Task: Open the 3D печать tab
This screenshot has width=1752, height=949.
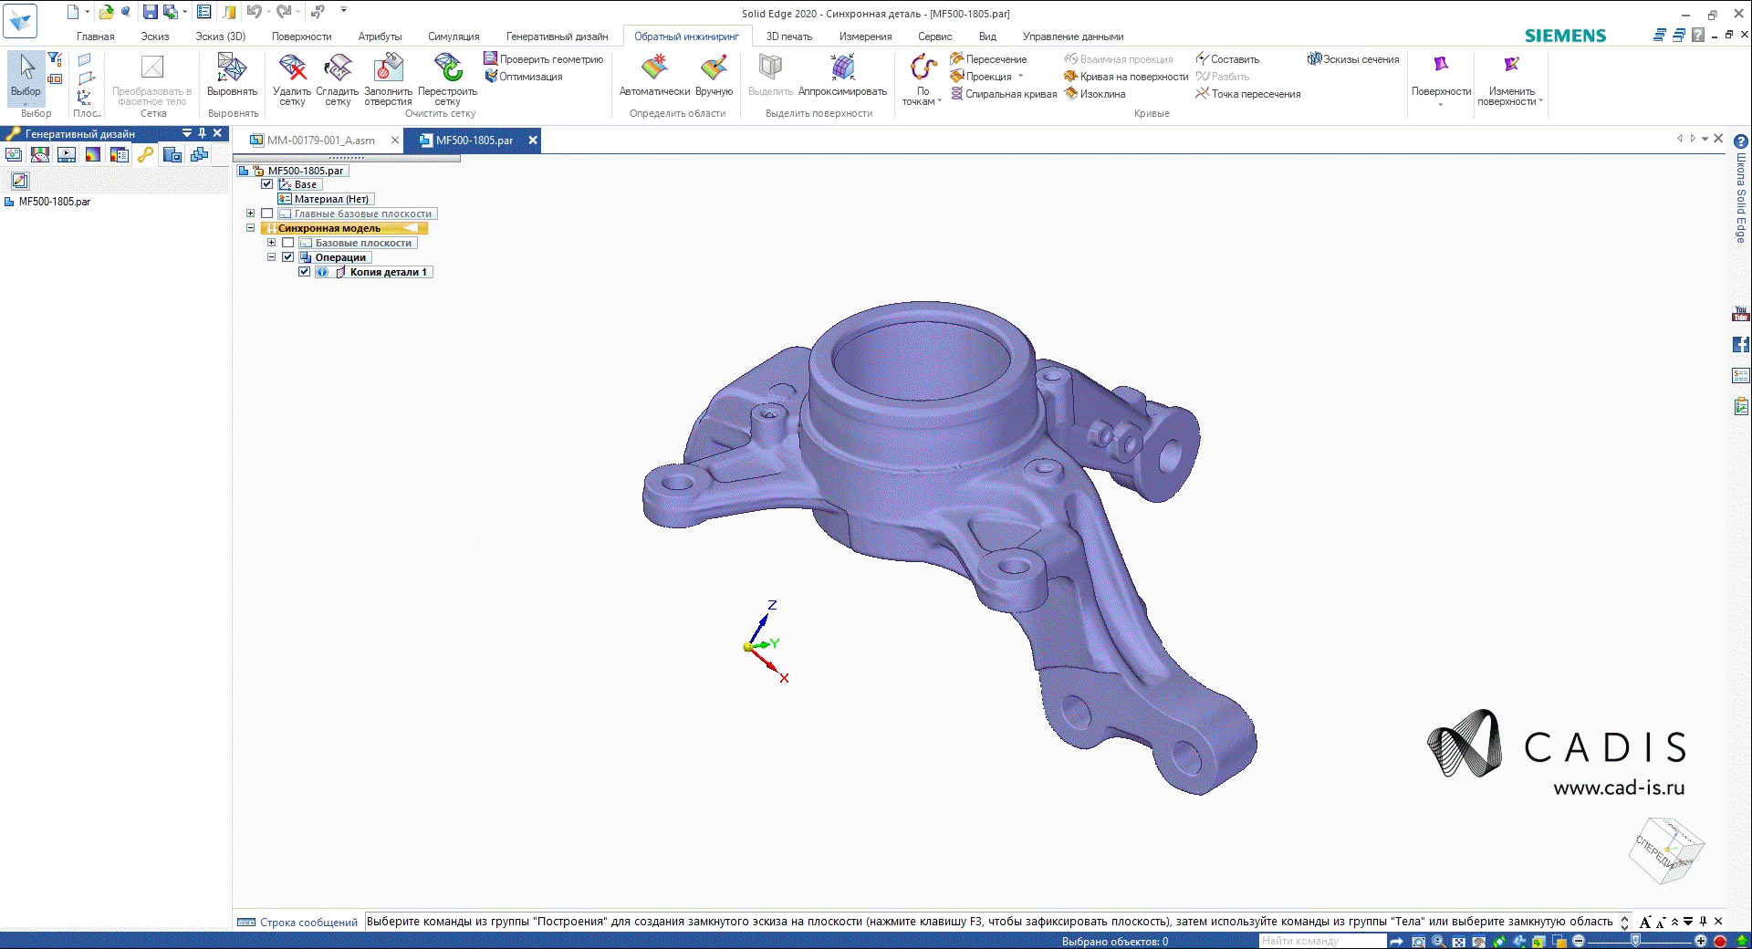Action: point(788,36)
